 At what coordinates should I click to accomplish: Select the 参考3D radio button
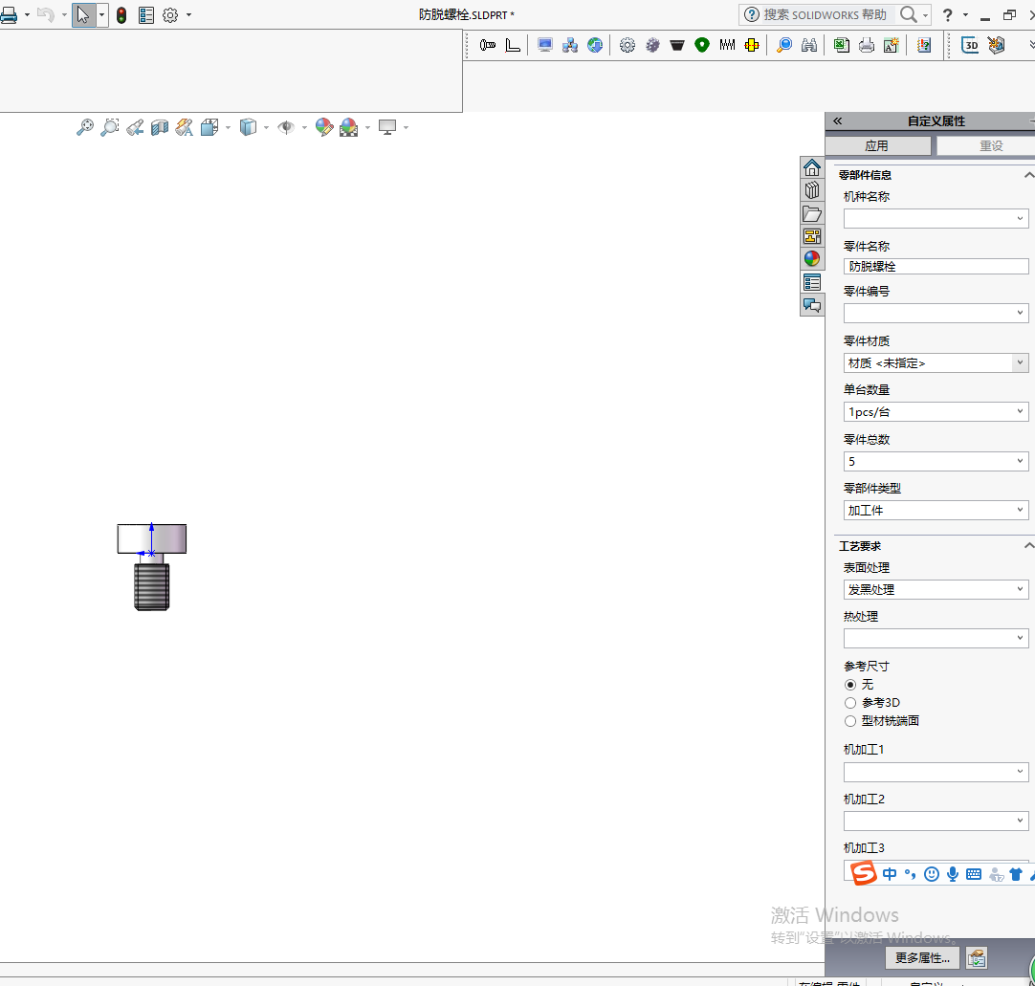point(850,703)
